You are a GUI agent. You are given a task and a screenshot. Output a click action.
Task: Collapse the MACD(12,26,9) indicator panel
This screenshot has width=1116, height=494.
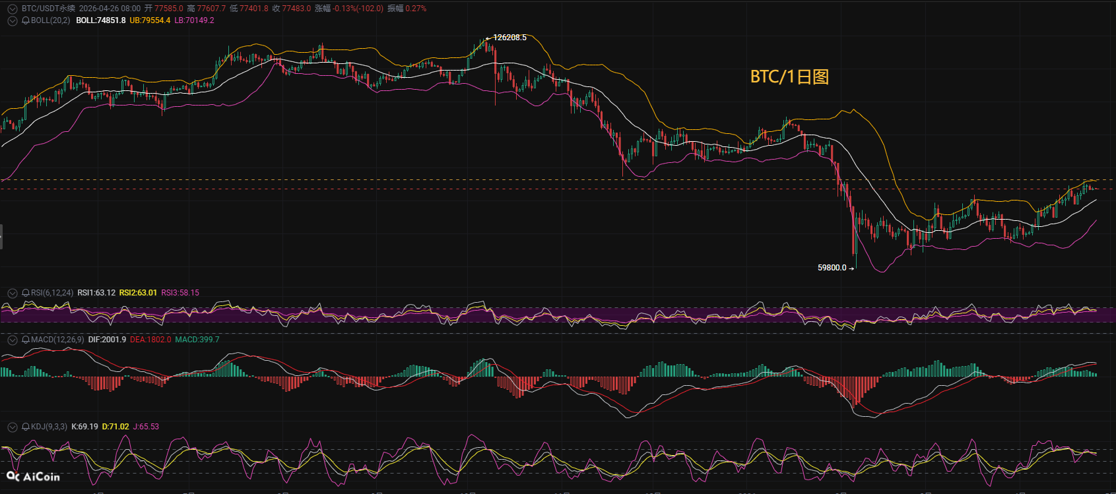(x=12, y=340)
